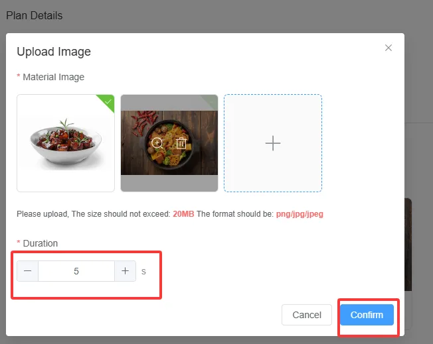
Task: Focus the Duration field showing 5
Action: click(76, 271)
